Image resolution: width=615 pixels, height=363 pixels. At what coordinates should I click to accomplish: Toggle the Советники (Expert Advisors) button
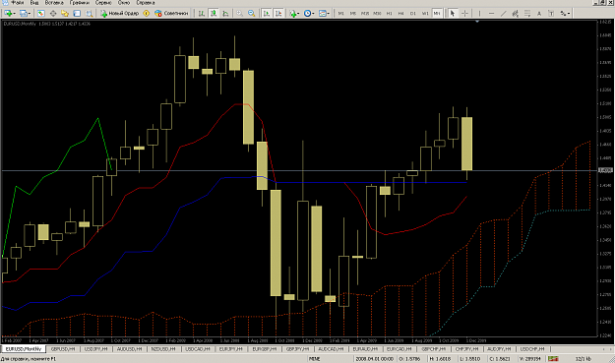171,14
